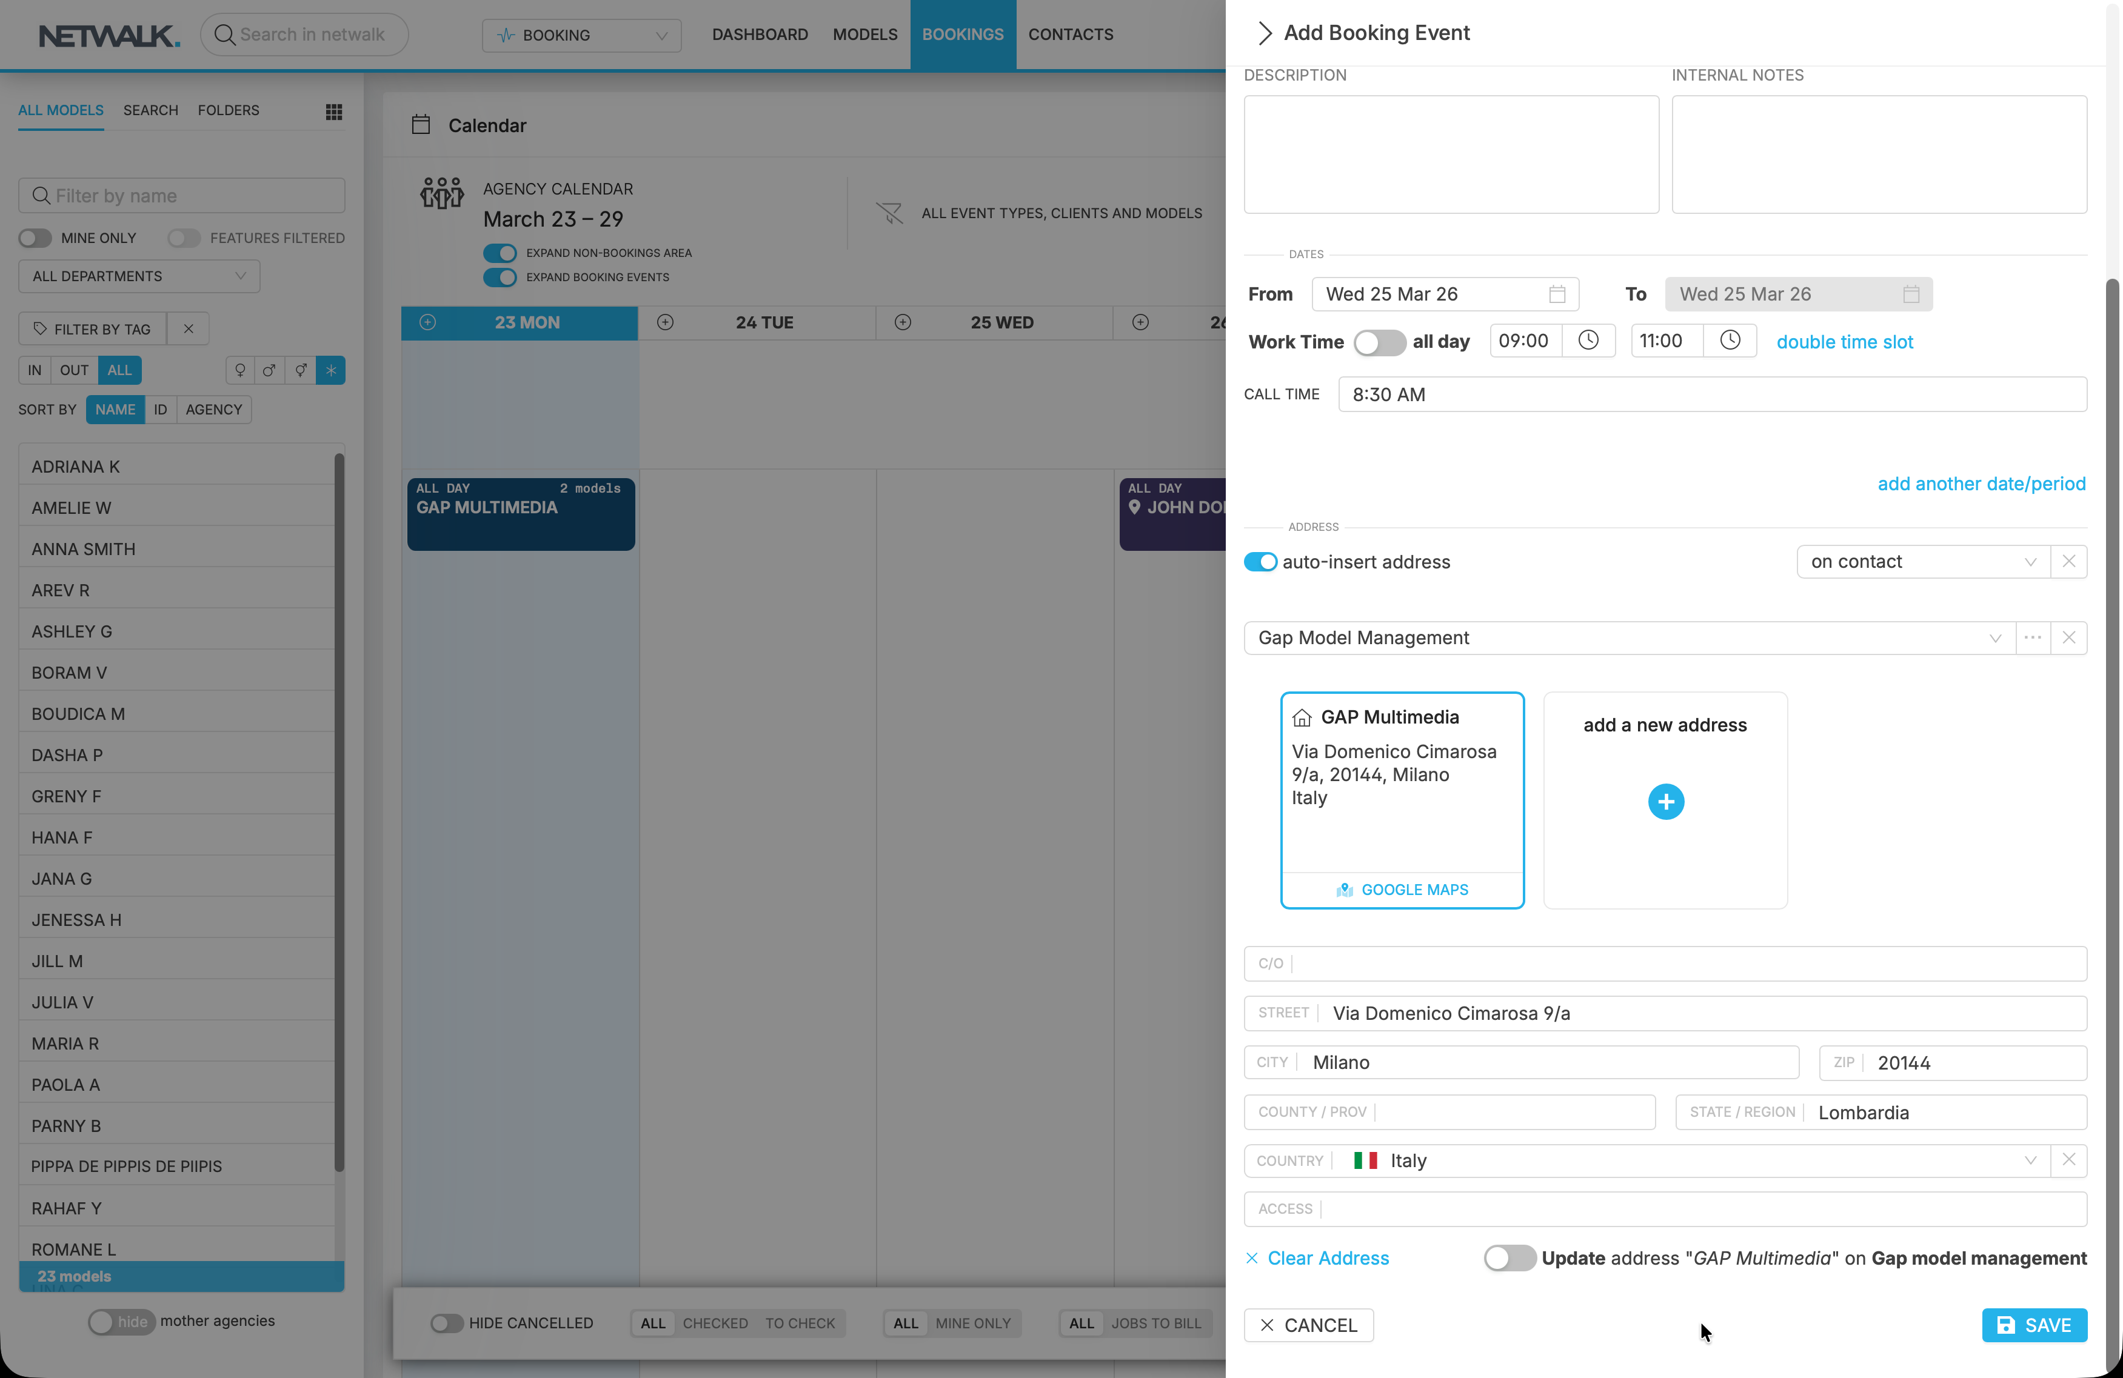Screen dimensions: 2123x1378
Task: Click the grid view icon in models sidebar
Action: coord(333,112)
